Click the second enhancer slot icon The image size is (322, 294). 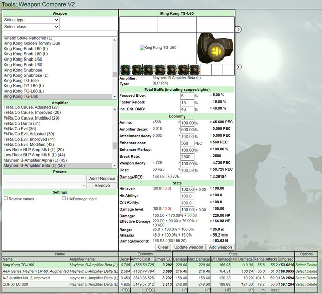tap(137, 69)
